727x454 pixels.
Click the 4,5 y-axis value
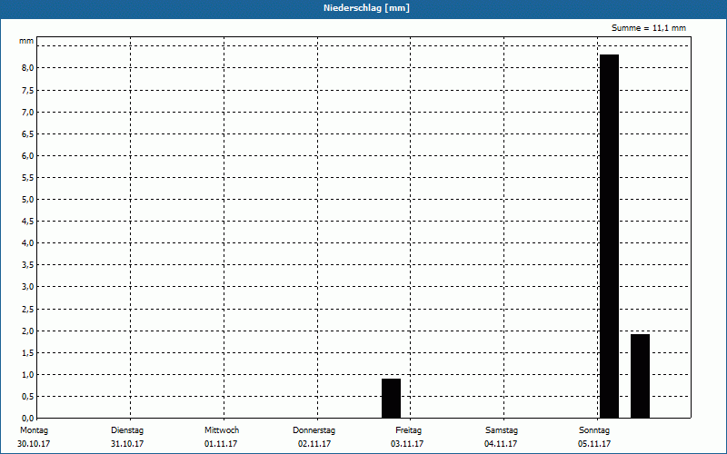click(28, 221)
